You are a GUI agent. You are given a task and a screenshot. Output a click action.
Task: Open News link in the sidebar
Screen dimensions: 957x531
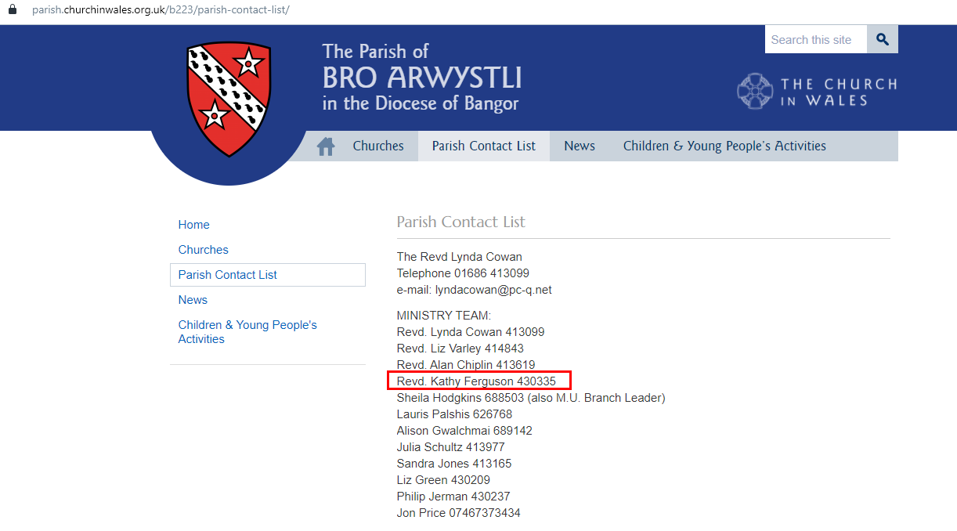pos(193,300)
